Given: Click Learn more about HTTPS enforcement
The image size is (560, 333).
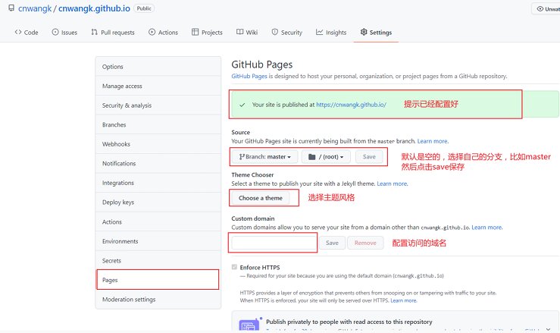Looking at the screenshot, I should point(404,300).
